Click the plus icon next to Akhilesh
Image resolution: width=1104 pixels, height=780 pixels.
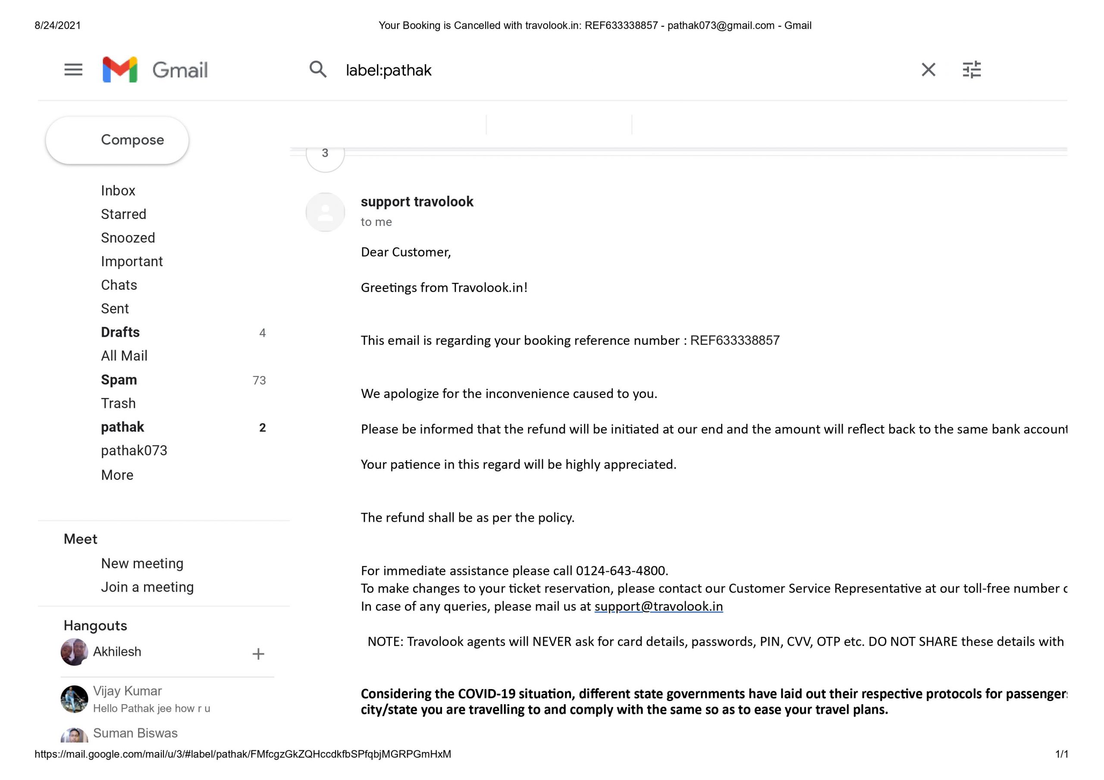click(x=258, y=654)
